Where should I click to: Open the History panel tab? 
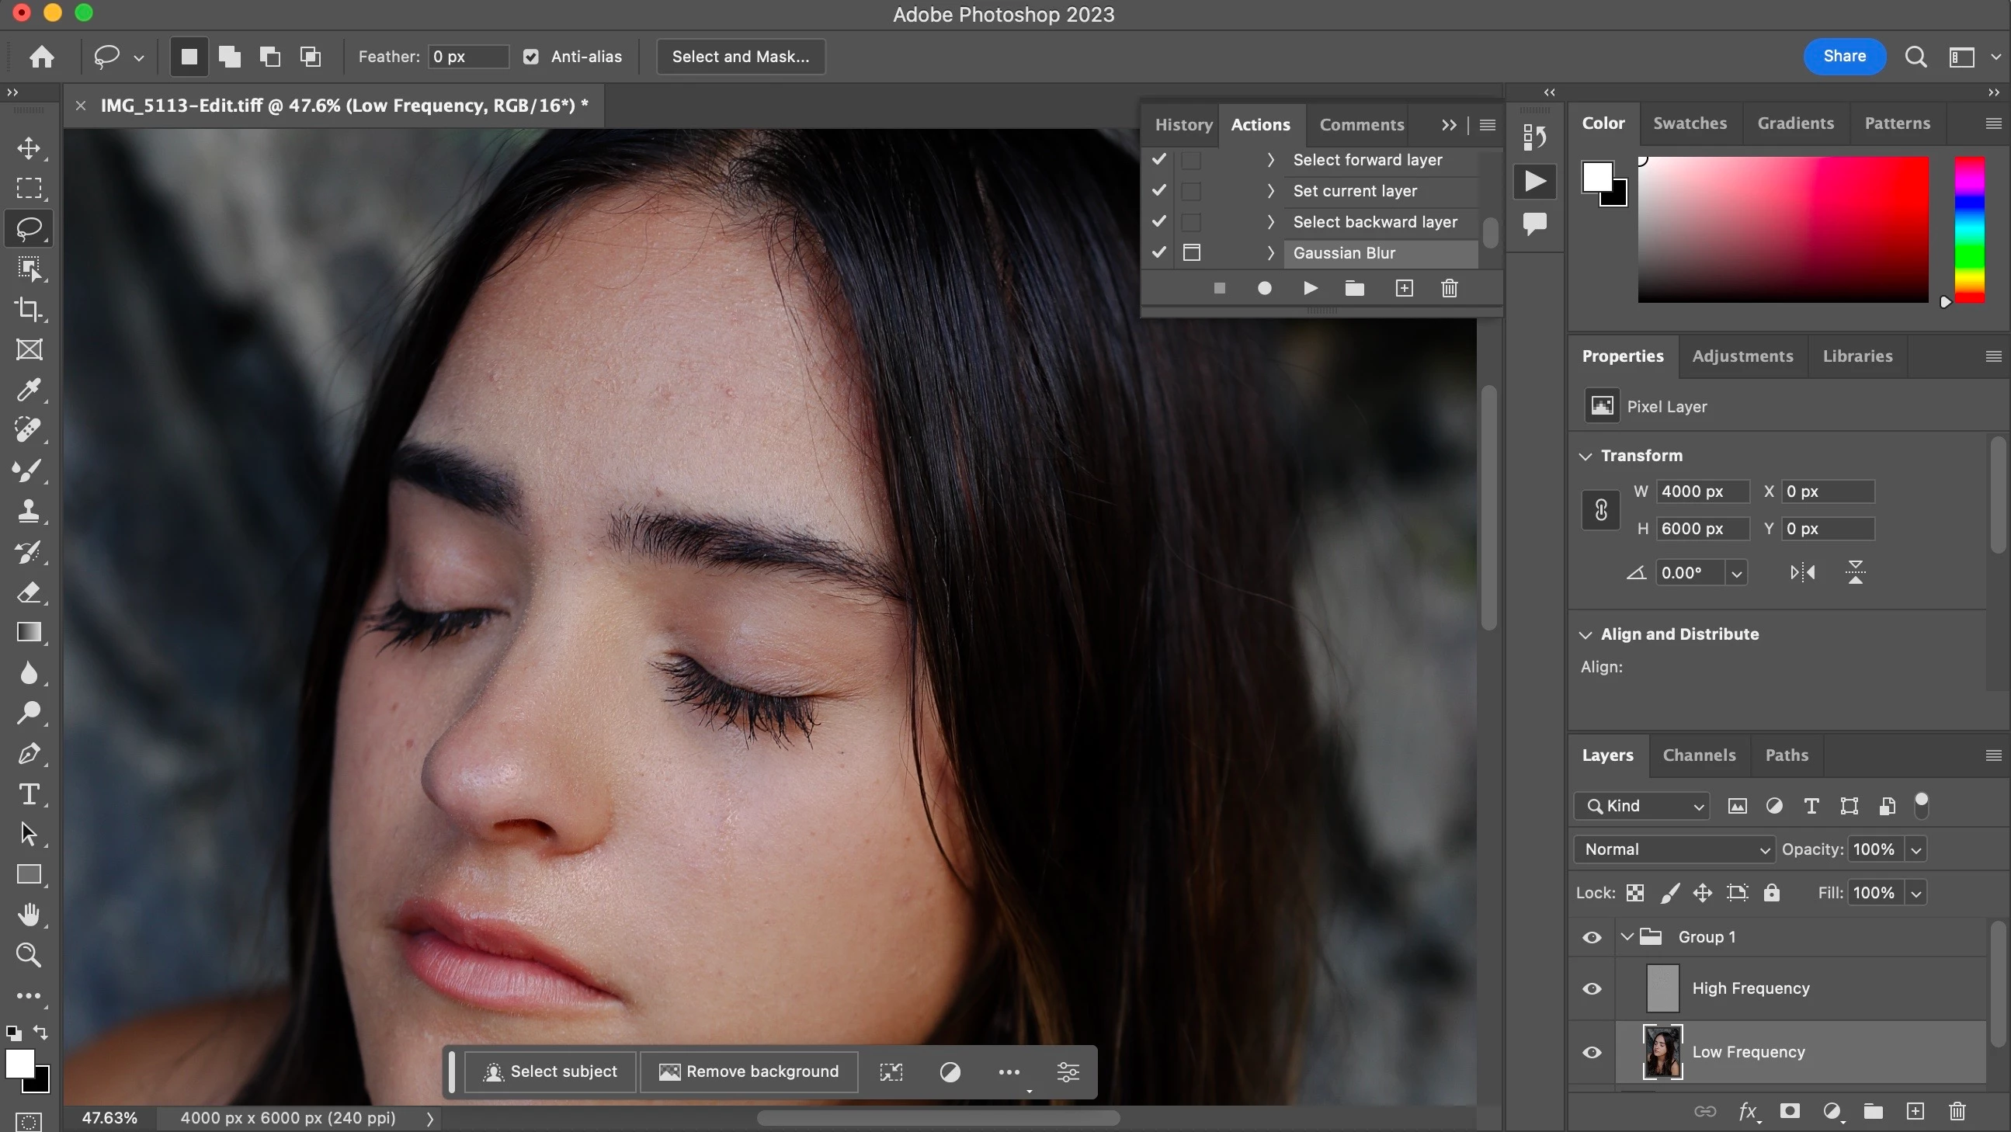1183,125
